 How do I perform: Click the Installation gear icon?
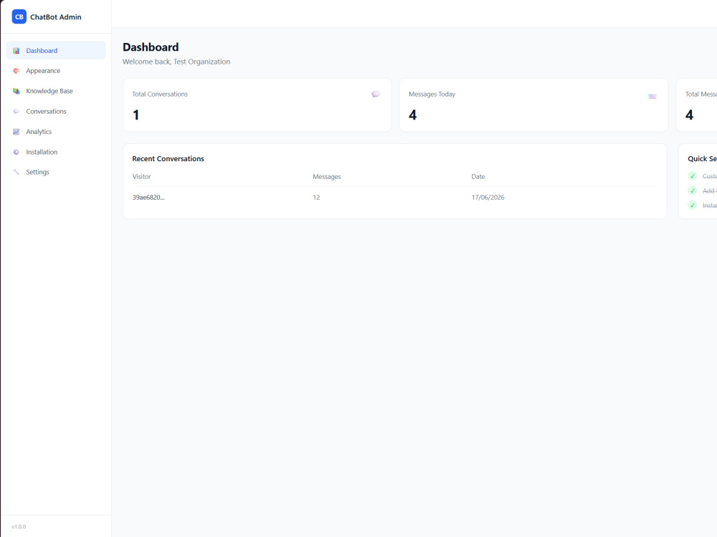(16, 152)
